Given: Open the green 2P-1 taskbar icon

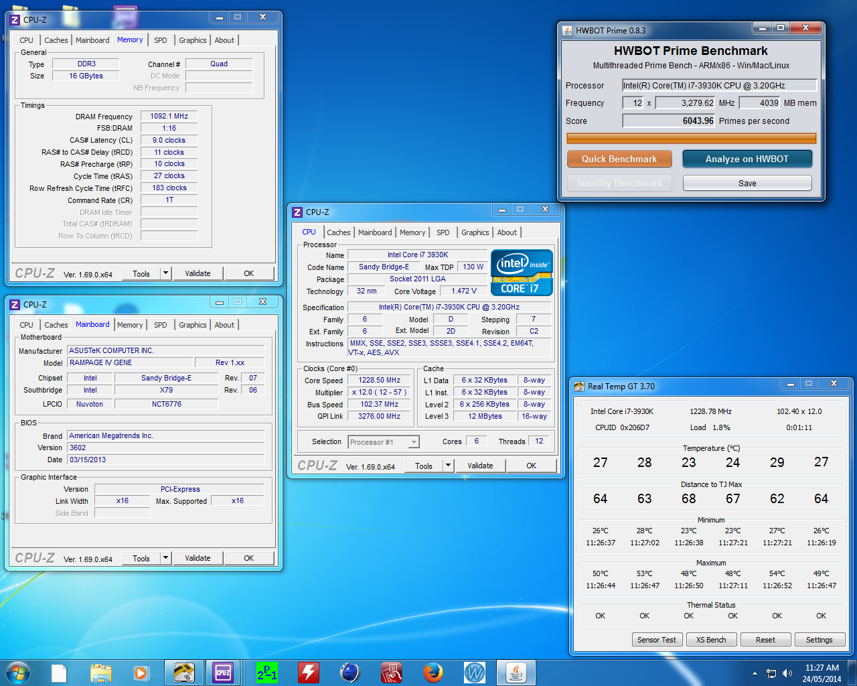Looking at the screenshot, I should pyautogui.click(x=267, y=673).
